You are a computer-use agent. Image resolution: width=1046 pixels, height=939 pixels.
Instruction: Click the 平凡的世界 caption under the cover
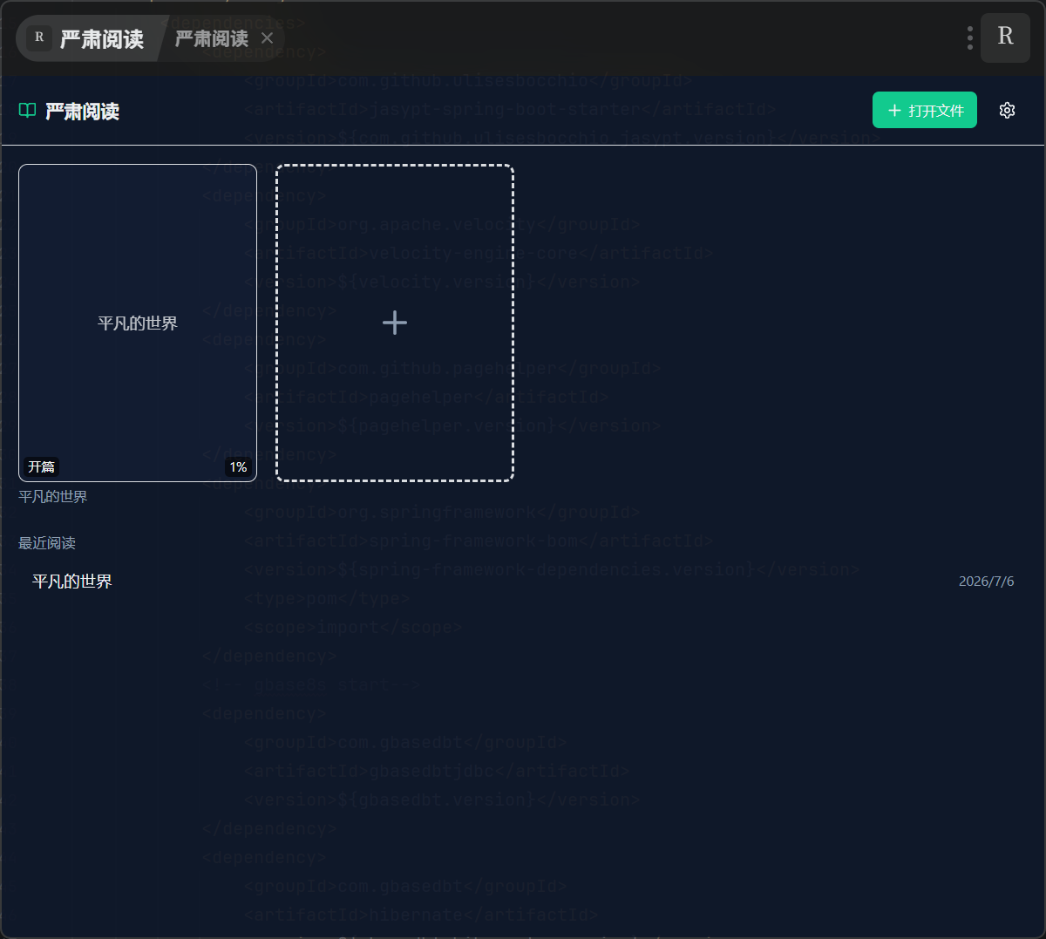pyautogui.click(x=53, y=497)
